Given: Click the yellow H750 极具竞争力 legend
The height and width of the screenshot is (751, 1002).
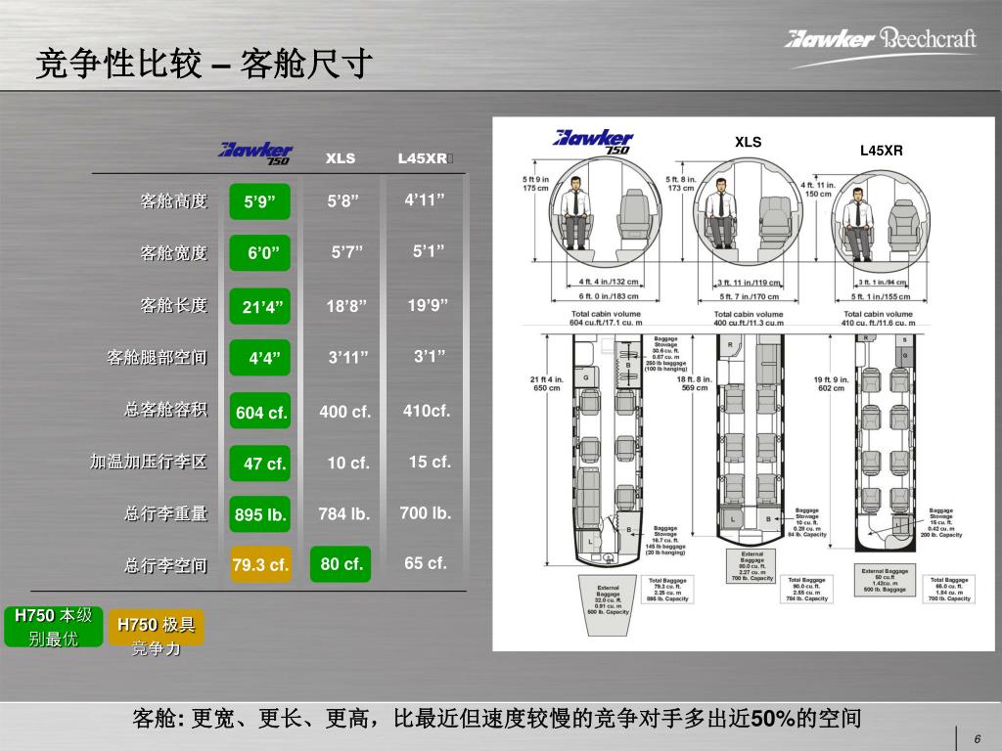Looking at the screenshot, I should pyautogui.click(x=157, y=629).
